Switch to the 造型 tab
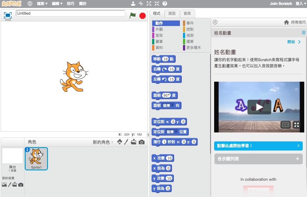This screenshot has width=307, height=197. point(172,13)
